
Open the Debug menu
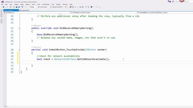(27, 4)
